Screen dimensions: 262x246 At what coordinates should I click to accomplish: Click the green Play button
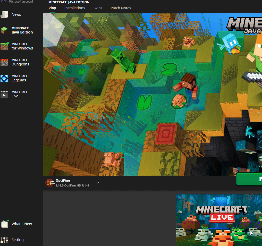(249, 179)
